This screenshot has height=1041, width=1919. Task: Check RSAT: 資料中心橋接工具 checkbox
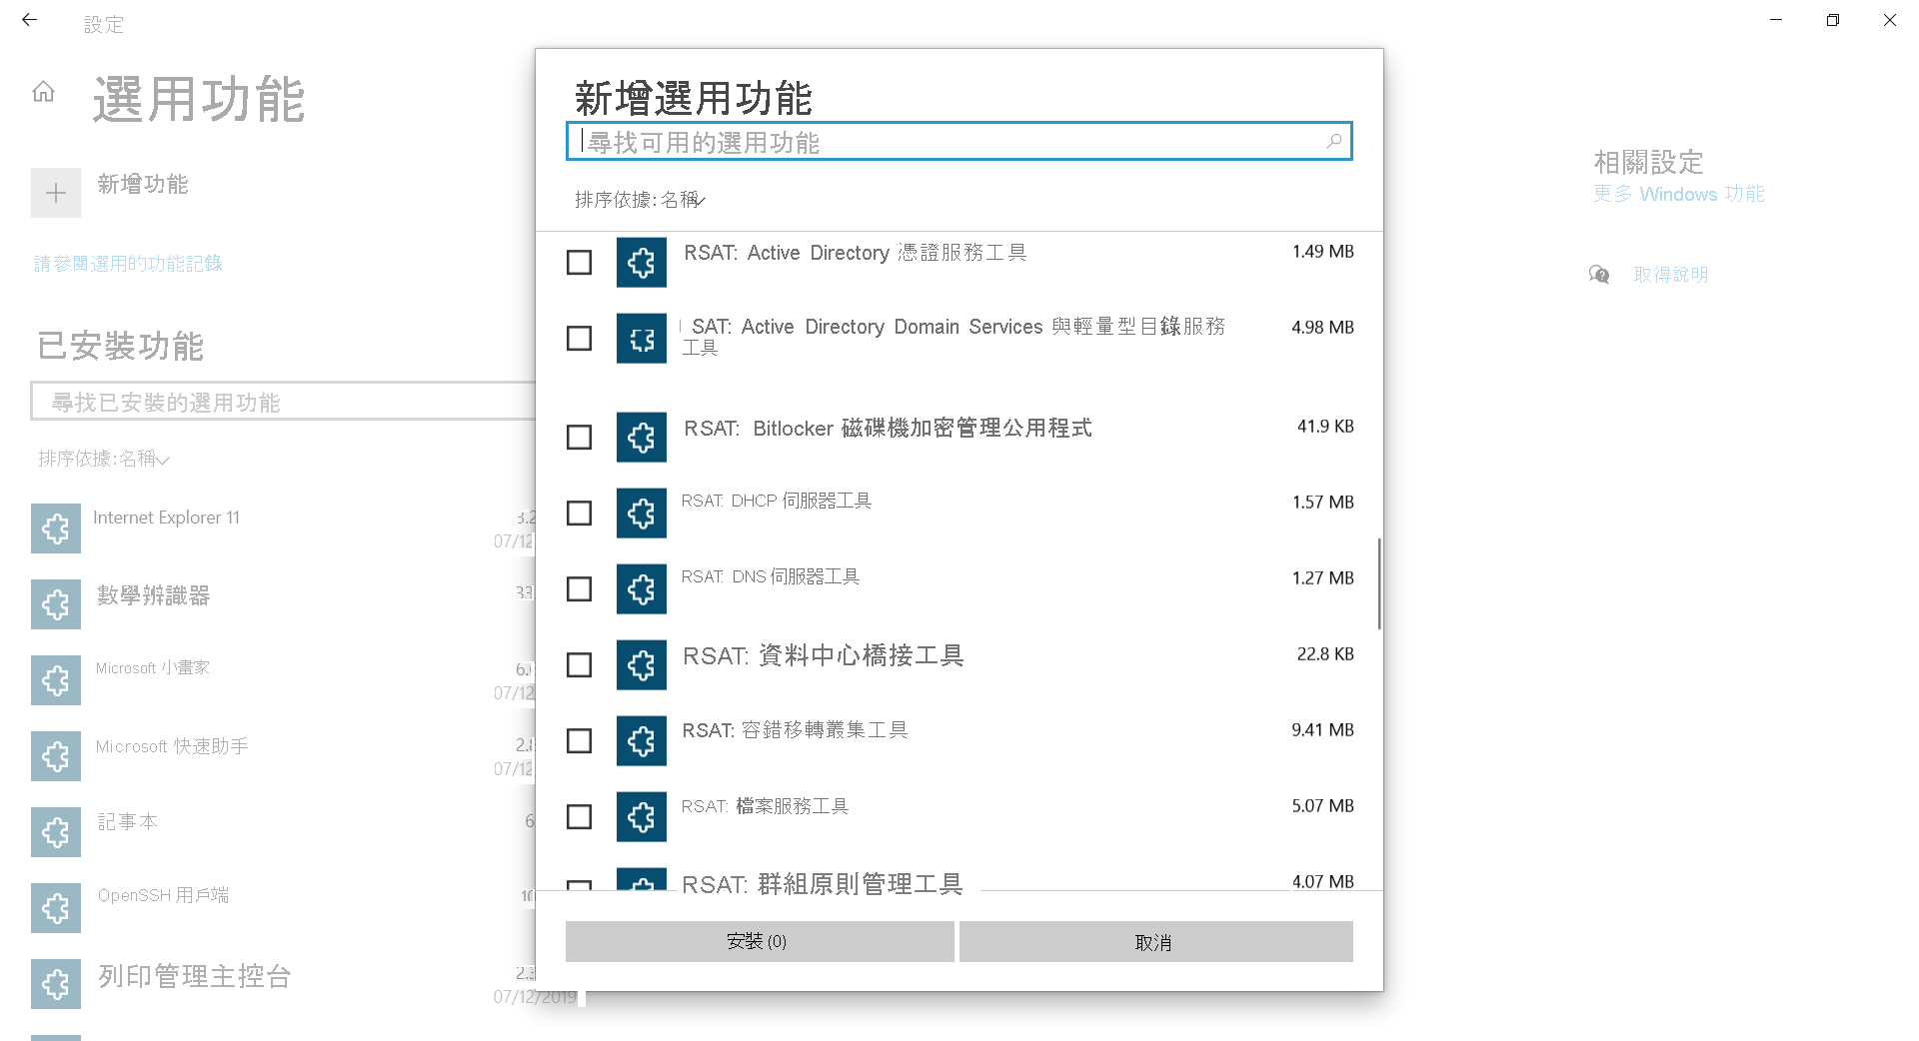point(579,665)
